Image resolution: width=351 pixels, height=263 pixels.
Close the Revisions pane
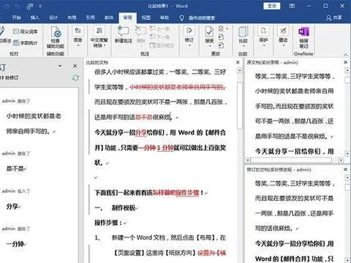click(x=75, y=66)
